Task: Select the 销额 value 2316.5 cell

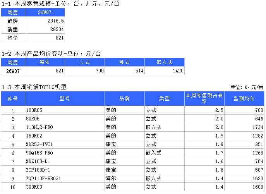Action: (45, 21)
